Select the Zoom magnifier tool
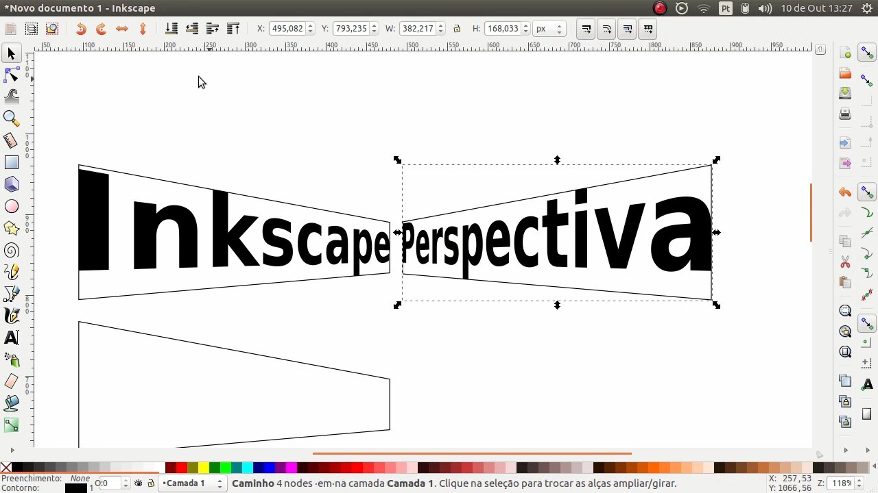This screenshot has height=493, width=878. [x=11, y=118]
